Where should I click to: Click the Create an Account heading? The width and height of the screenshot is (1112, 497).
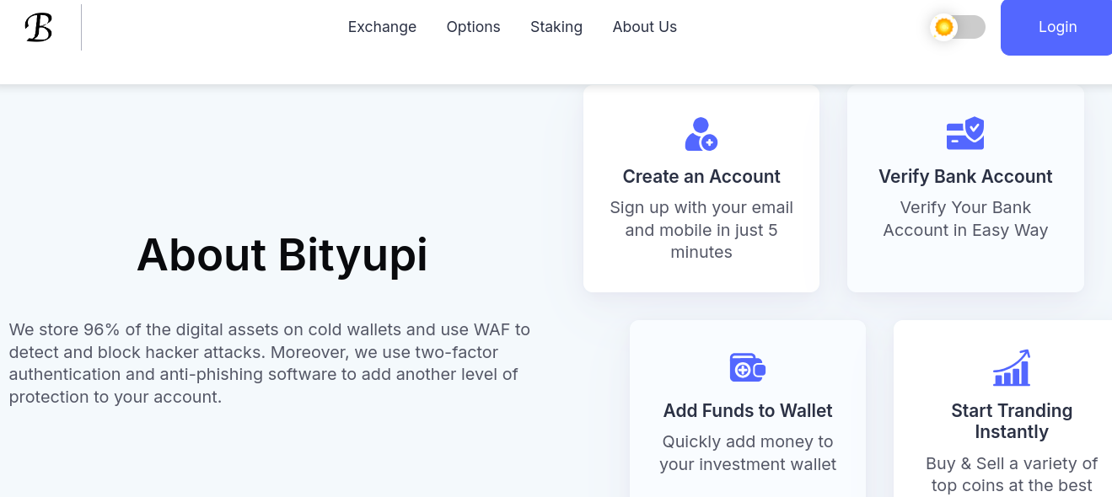(701, 177)
